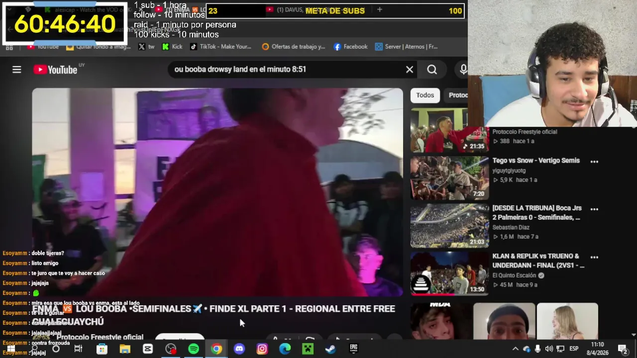
Task: Open the 21:35 Protocolo Freestyle thumbnail
Action: coord(449,130)
